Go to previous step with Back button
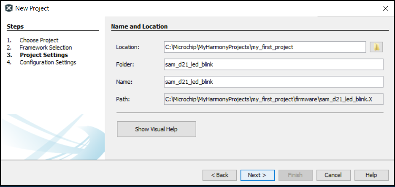The height and width of the screenshot is (187, 395). [x=219, y=175]
